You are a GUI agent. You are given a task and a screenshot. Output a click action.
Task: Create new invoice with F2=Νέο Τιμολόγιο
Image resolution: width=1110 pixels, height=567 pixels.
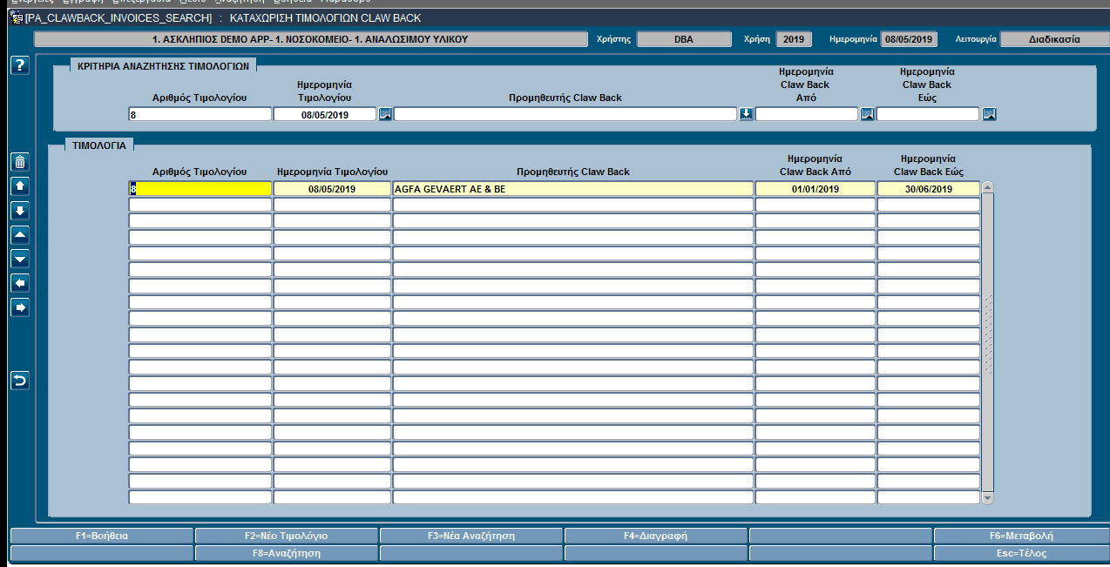point(287,536)
